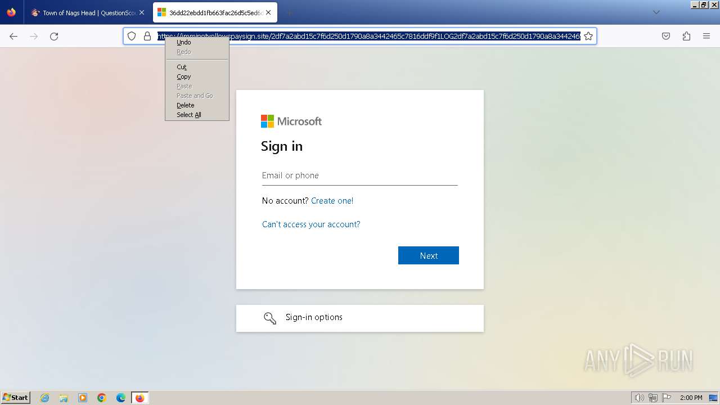This screenshot has height=405, width=720.
Task: Launch Internet Explorer from taskbar
Action: pos(44,398)
